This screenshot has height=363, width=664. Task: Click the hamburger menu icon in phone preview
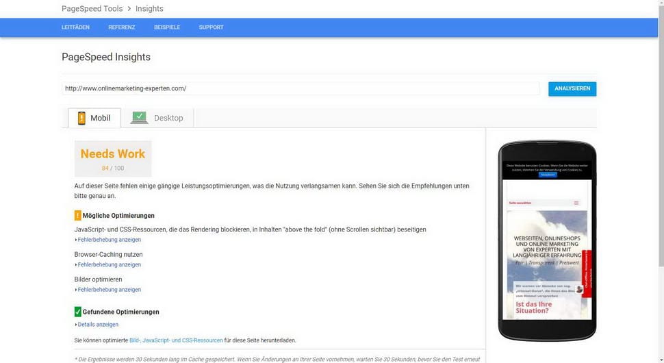tap(576, 203)
